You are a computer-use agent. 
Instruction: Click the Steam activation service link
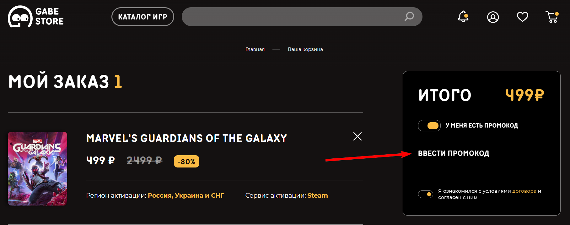click(317, 195)
